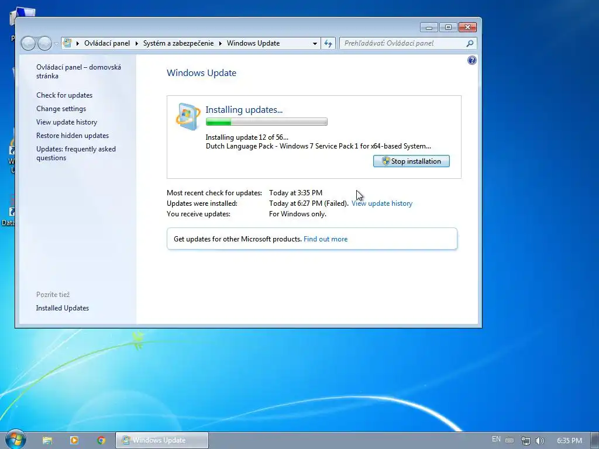
Task: Expand the arrow after Ovládací panel
Action: point(137,43)
